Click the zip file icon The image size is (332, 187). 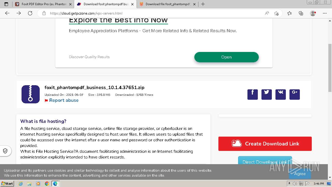(x=31, y=94)
